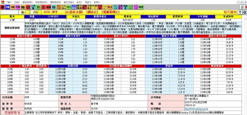This screenshot has width=247, height=115.
Task: Click the 巴菲特1 toolbar icon
Action: [x=84, y=7]
